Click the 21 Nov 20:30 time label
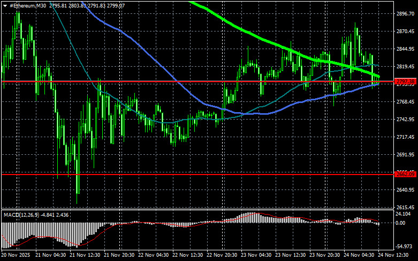The width and height of the screenshot is (418, 261). [119, 255]
